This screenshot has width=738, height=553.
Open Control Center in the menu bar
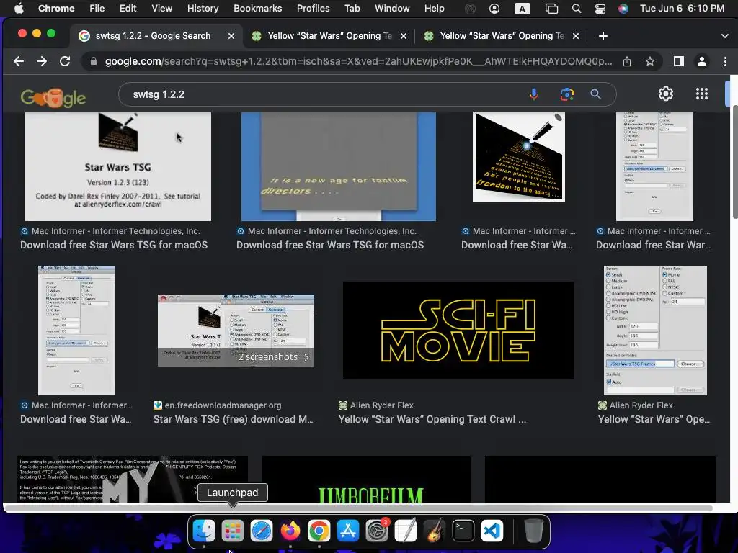point(600,9)
